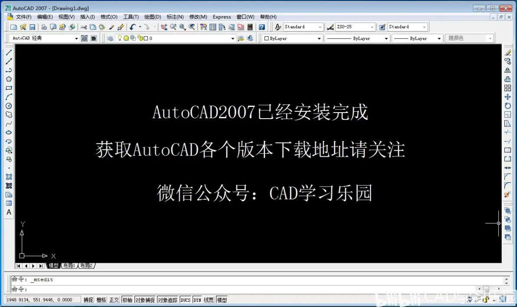Open the text style Standard dropdown
This screenshot has width=517, height=307.
coord(320,27)
